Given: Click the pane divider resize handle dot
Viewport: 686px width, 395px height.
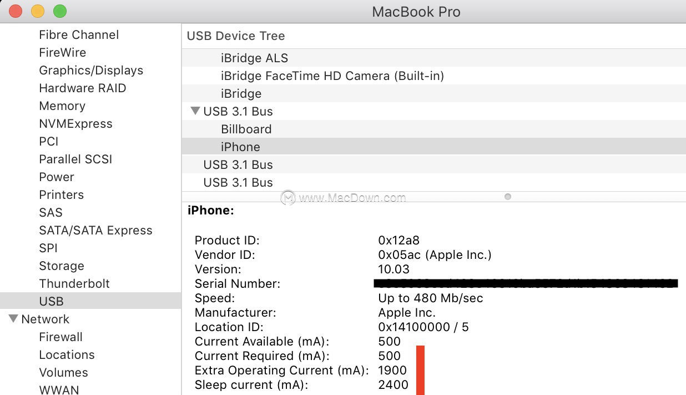Looking at the screenshot, I should click(x=507, y=197).
